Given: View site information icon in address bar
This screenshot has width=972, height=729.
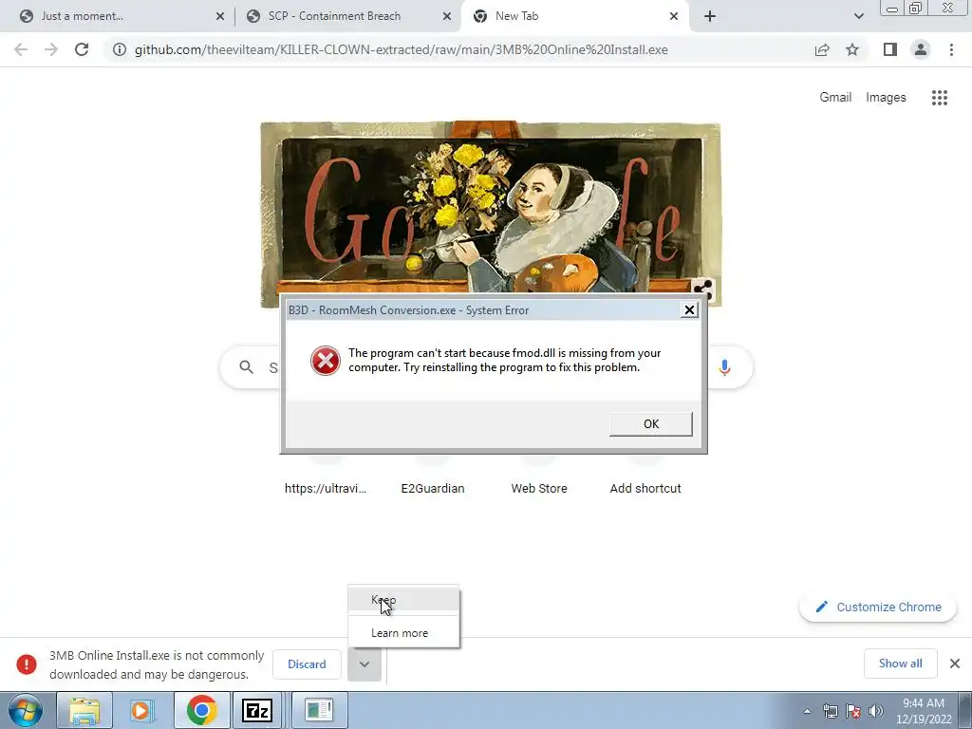Looking at the screenshot, I should pos(119,49).
